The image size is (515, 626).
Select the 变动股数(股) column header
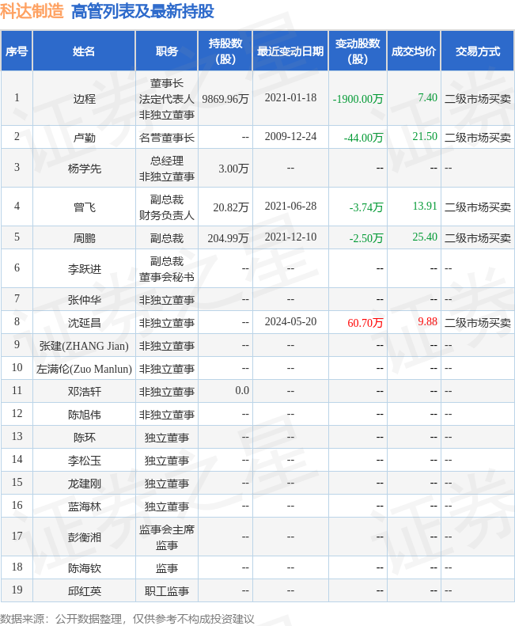358,51
